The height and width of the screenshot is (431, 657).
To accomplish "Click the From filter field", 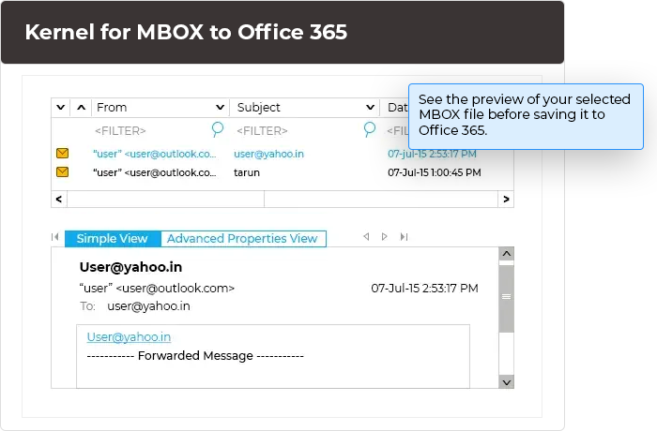I will (120, 131).
